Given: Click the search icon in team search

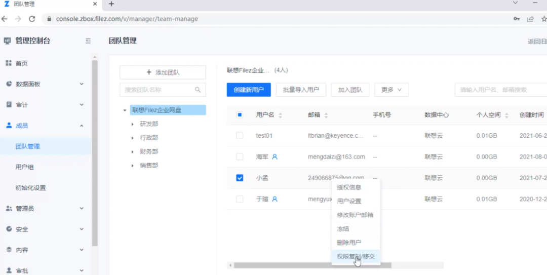Looking at the screenshot, I should tap(198, 90).
